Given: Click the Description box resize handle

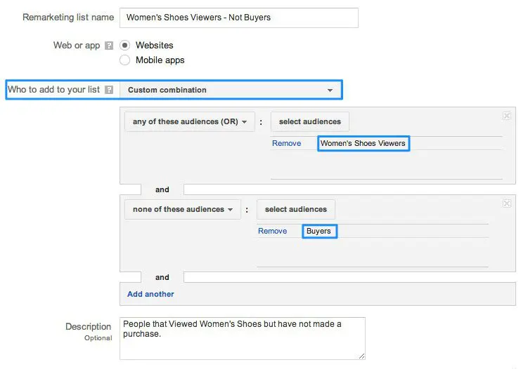Looking at the screenshot, I should coord(361,356).
